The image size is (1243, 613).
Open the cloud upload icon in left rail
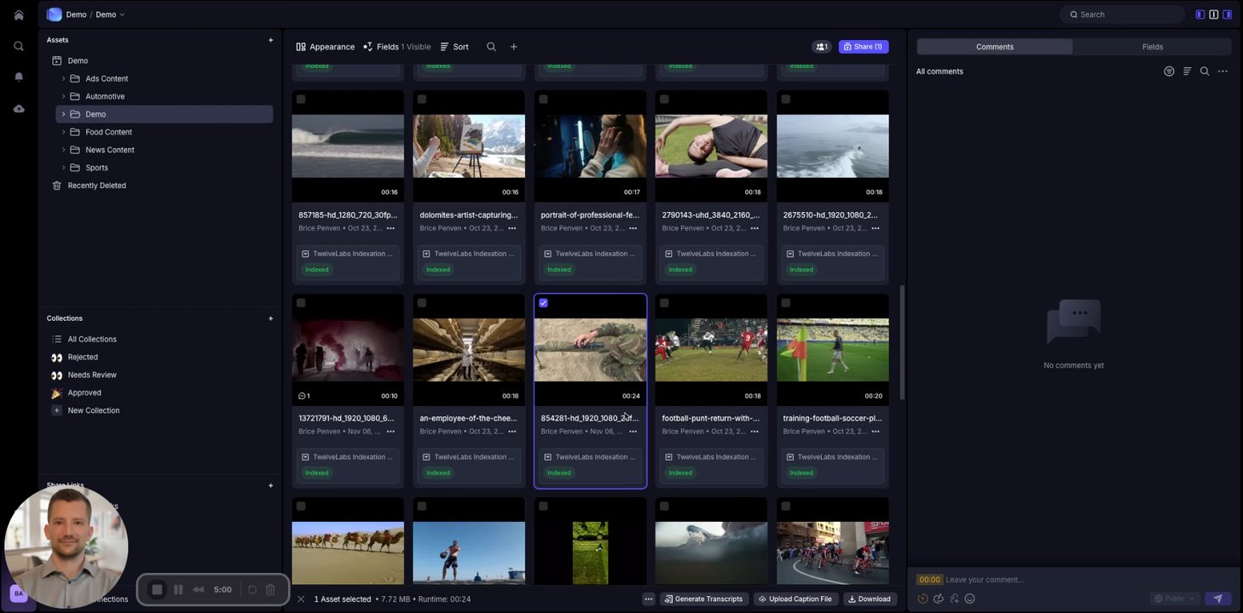click(x=19, y=109)
